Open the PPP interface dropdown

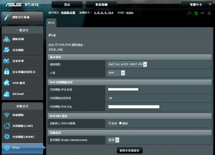point(116,73)
